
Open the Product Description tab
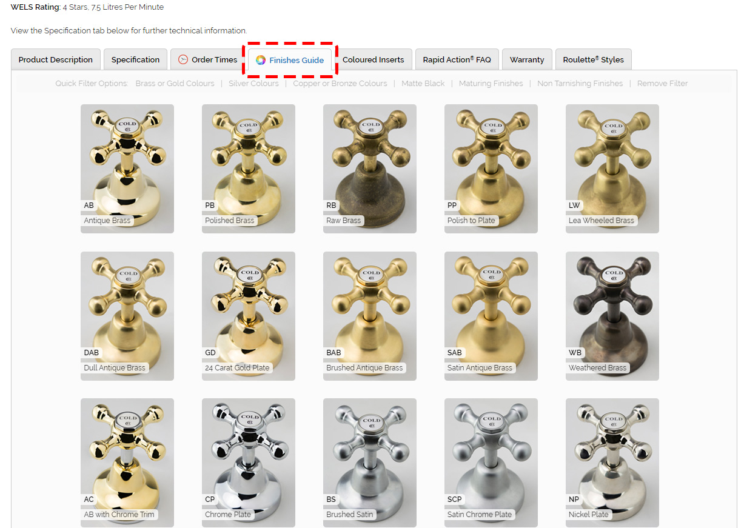click(x=56, y=59)
